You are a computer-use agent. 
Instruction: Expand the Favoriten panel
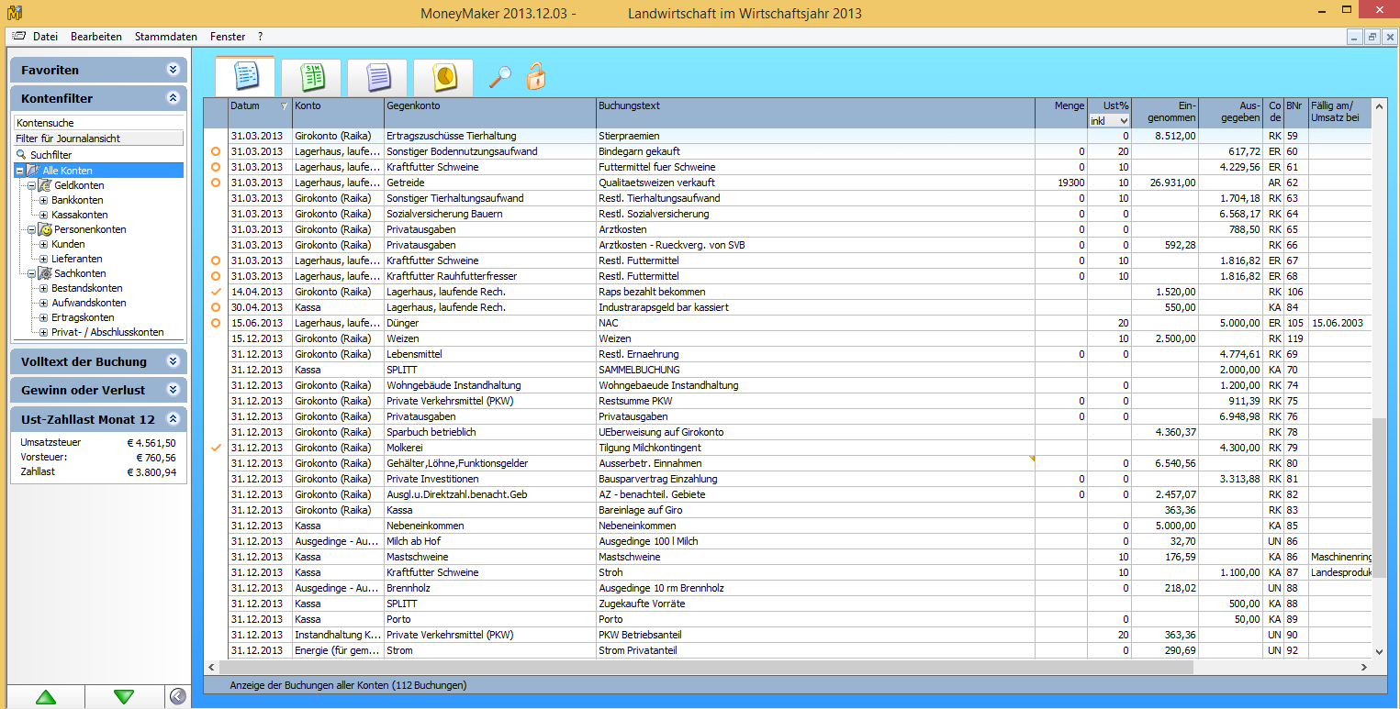coord(173,70)
